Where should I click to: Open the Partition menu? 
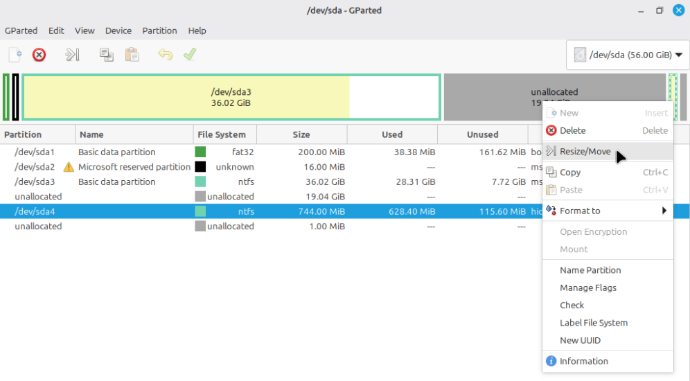click(160, 30)
